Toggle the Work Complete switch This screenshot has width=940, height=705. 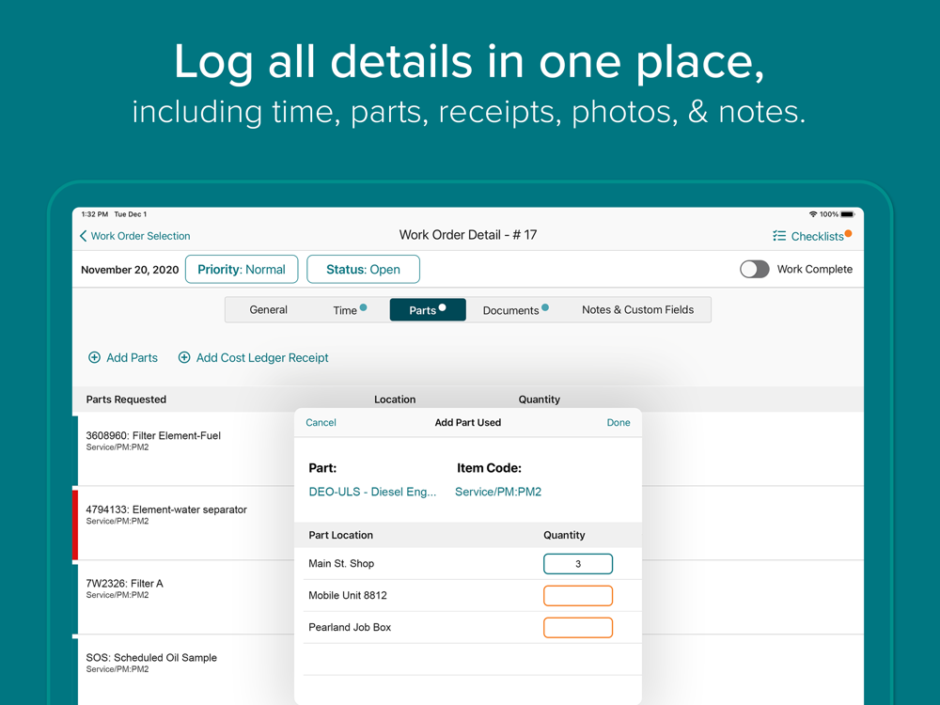pos(754,269)
